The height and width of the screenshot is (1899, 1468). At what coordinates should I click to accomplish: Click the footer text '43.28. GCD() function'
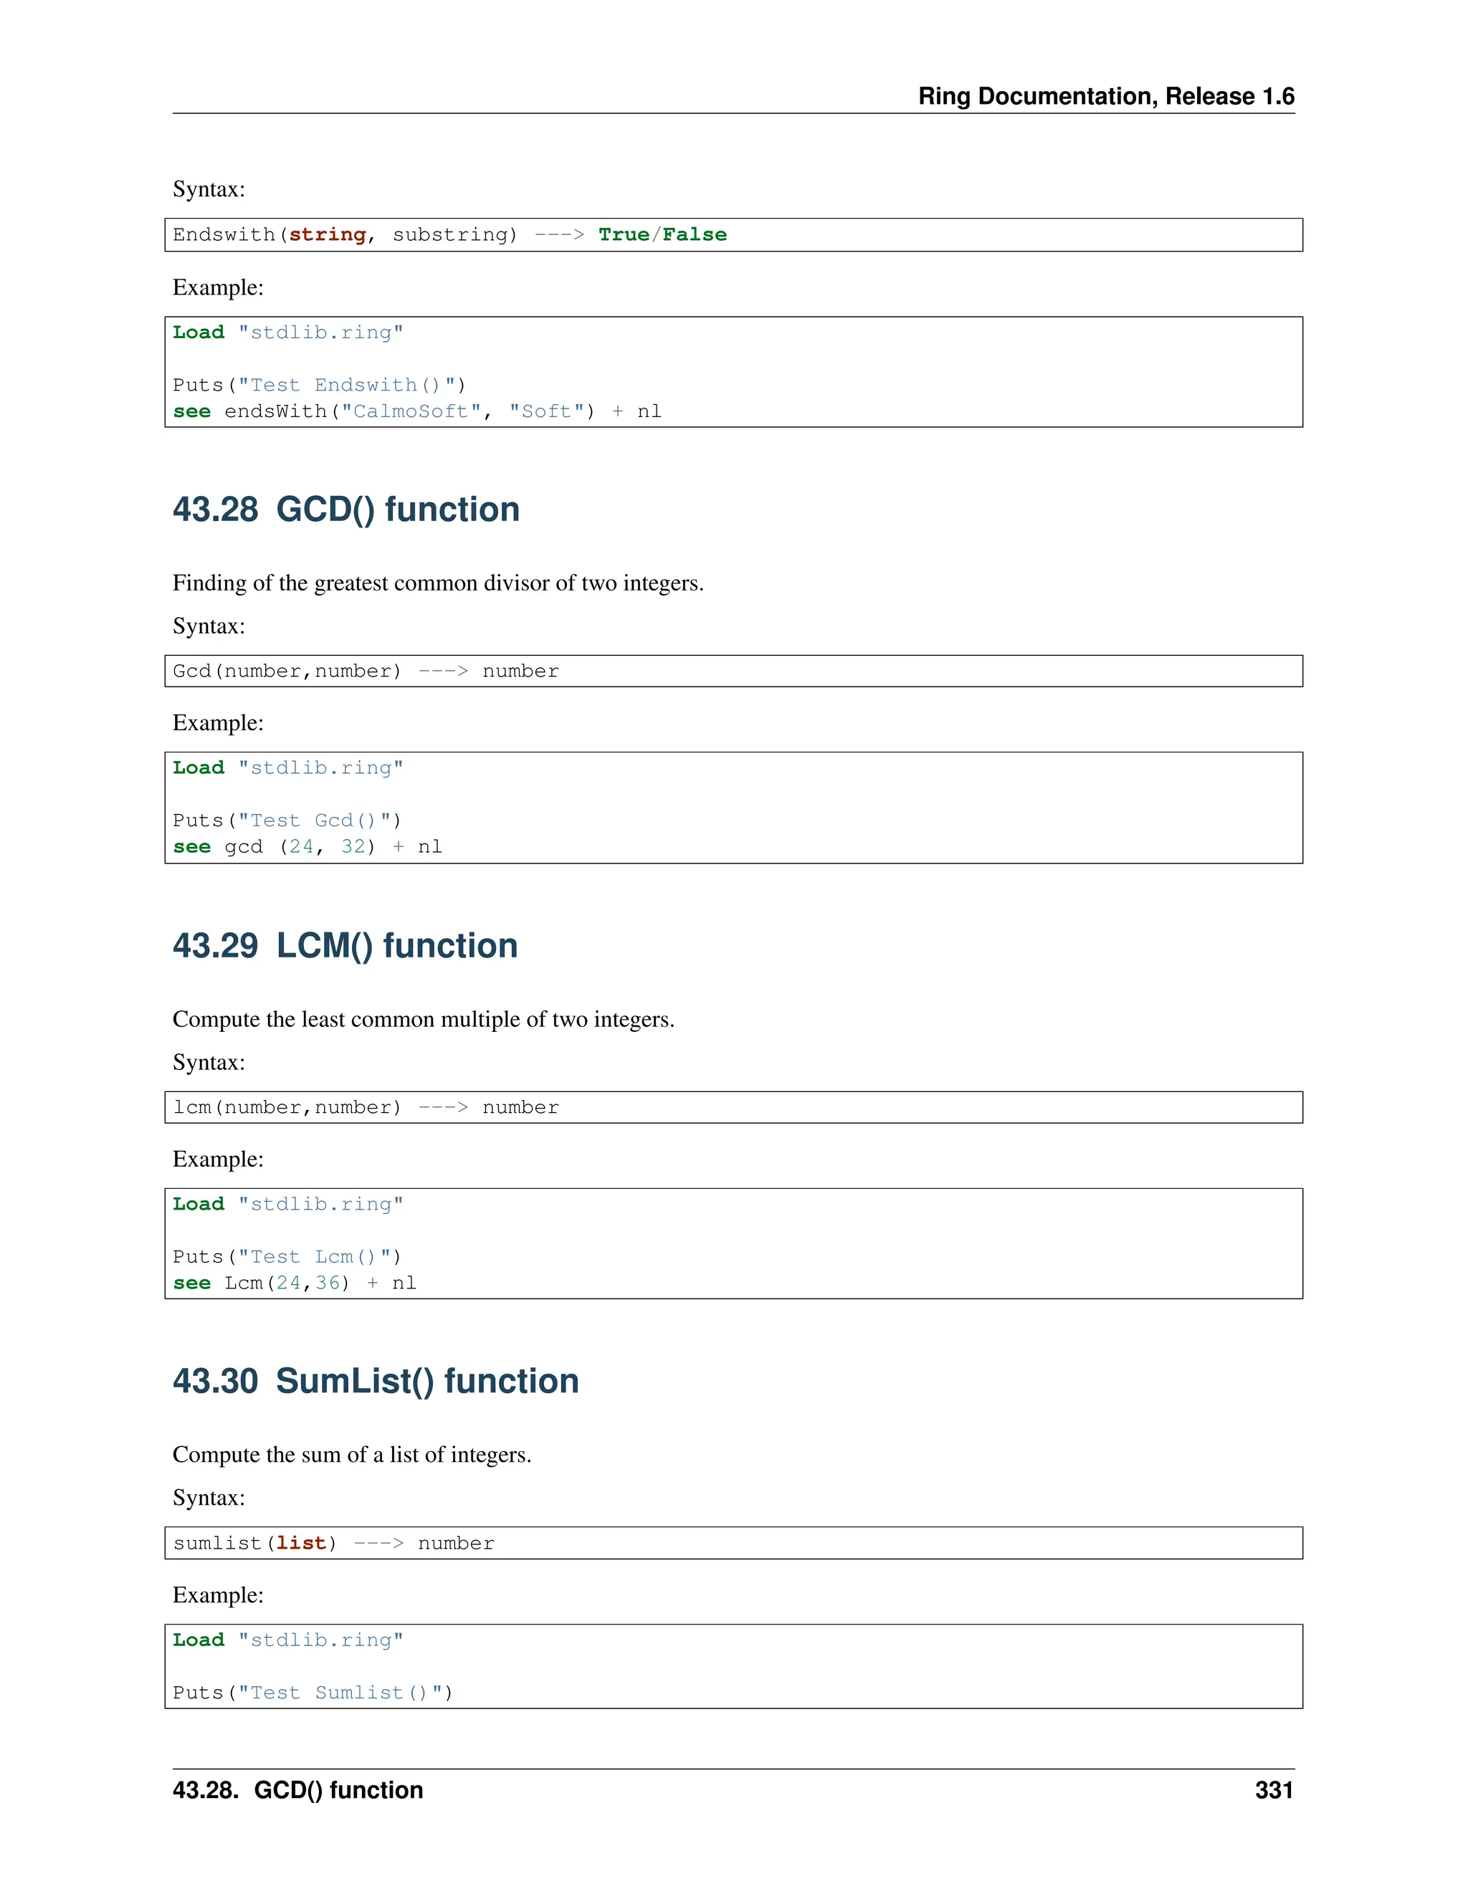click(x=297, y=1790)
